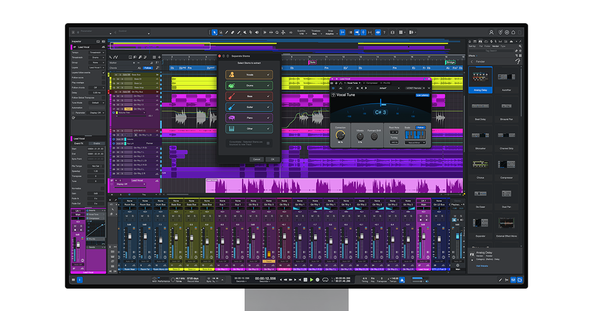Uncheck the Vocals stem checkmark
The height and width of the screenshot is (311, 593).
[x=268, y=75]
